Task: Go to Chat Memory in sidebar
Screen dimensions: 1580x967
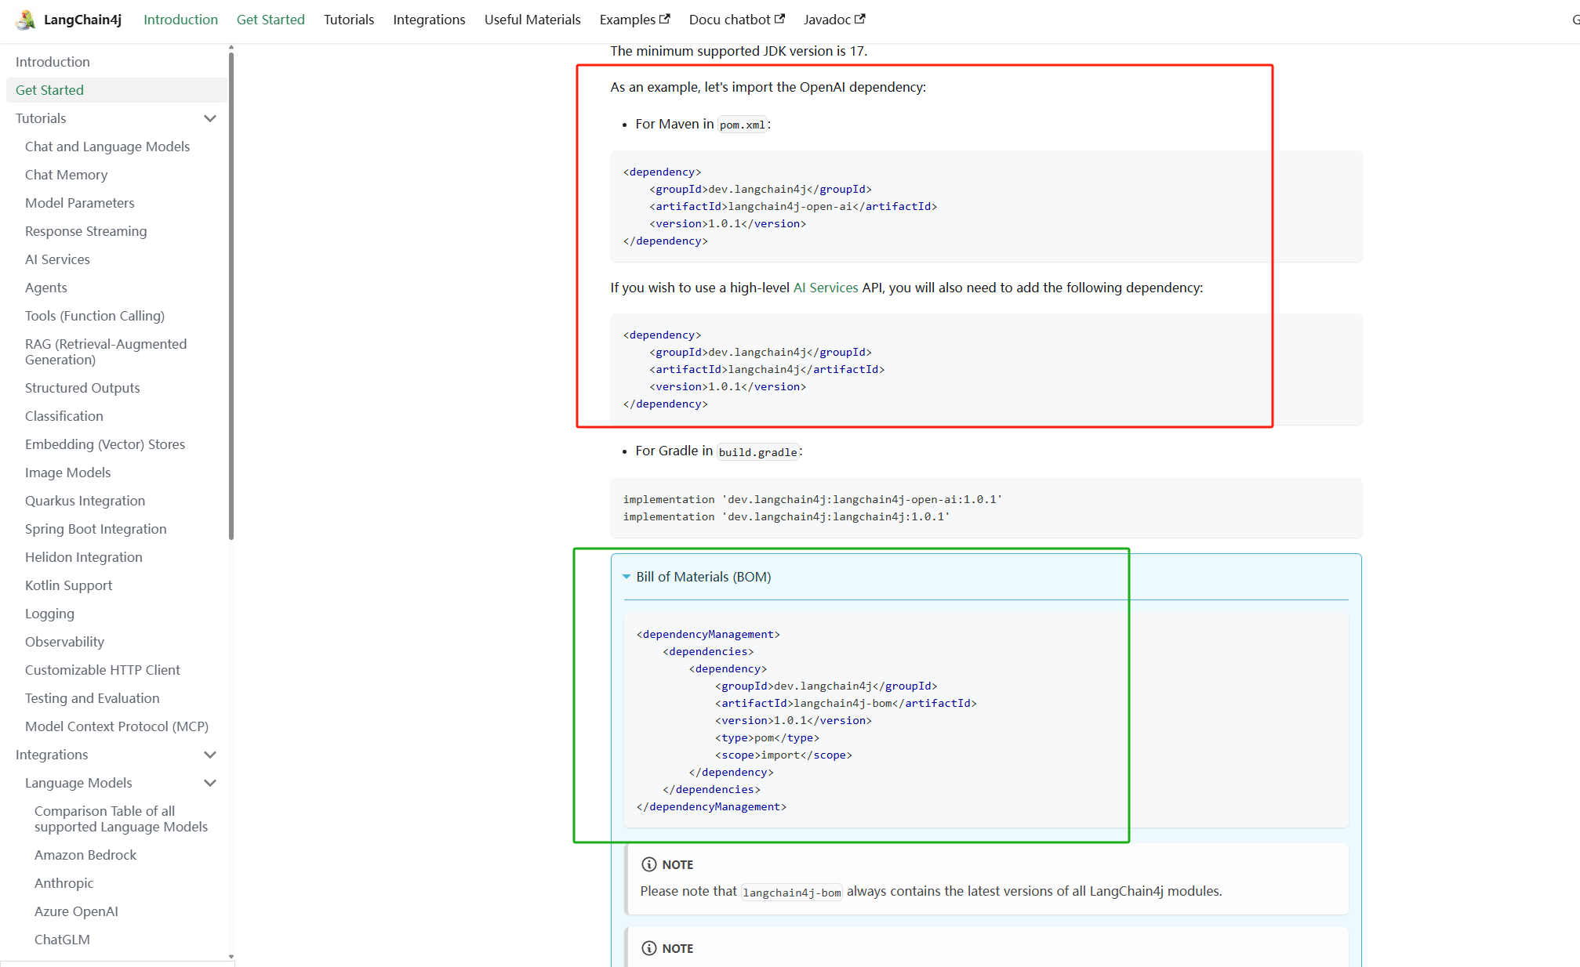Action: pos(66,175)
